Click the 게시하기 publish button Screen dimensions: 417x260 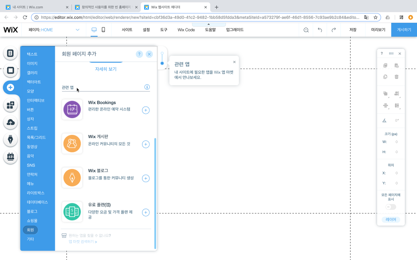coord(404,30)
